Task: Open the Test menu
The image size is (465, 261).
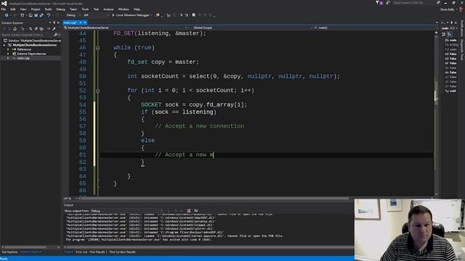Action: click(x=96, y=9)
